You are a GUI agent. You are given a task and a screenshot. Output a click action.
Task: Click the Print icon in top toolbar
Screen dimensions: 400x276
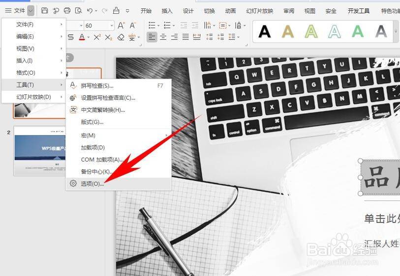(67, 10)
